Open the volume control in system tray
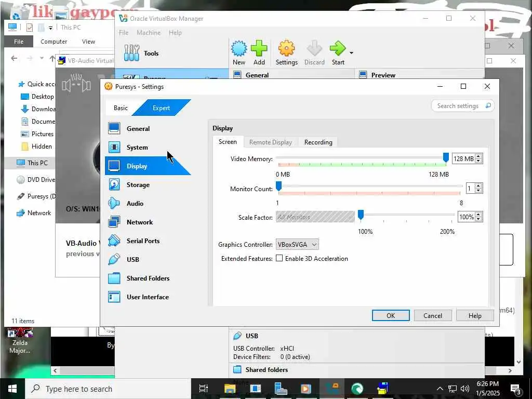 click(465, 389)
